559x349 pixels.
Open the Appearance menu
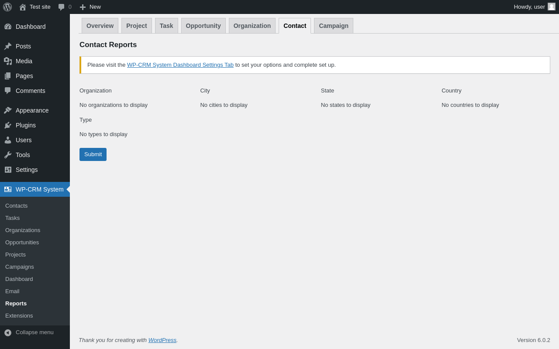pyautogui.click(x=35, y=110)
